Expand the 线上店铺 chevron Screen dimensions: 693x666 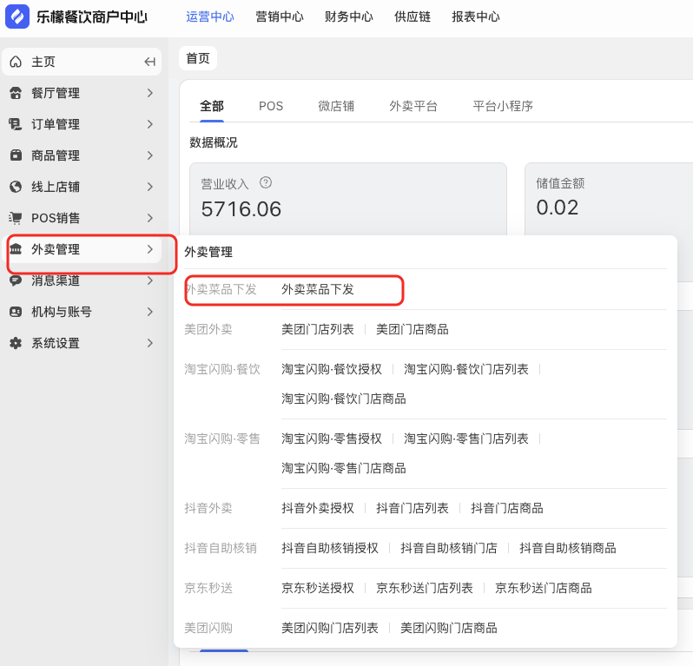pyautogui.click(x=150, y=187)
